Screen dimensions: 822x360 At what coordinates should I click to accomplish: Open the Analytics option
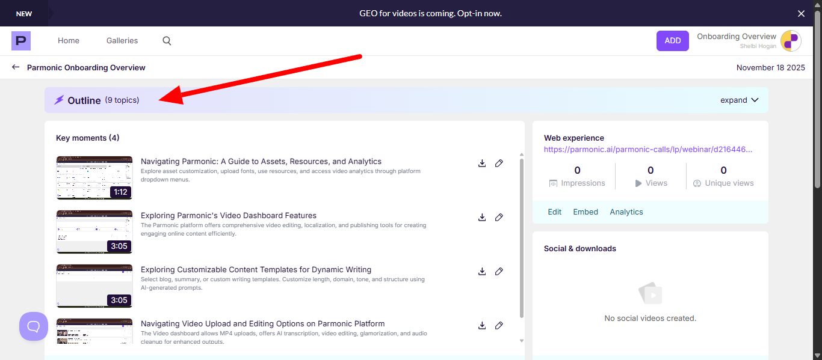click(x=626, y=212)
